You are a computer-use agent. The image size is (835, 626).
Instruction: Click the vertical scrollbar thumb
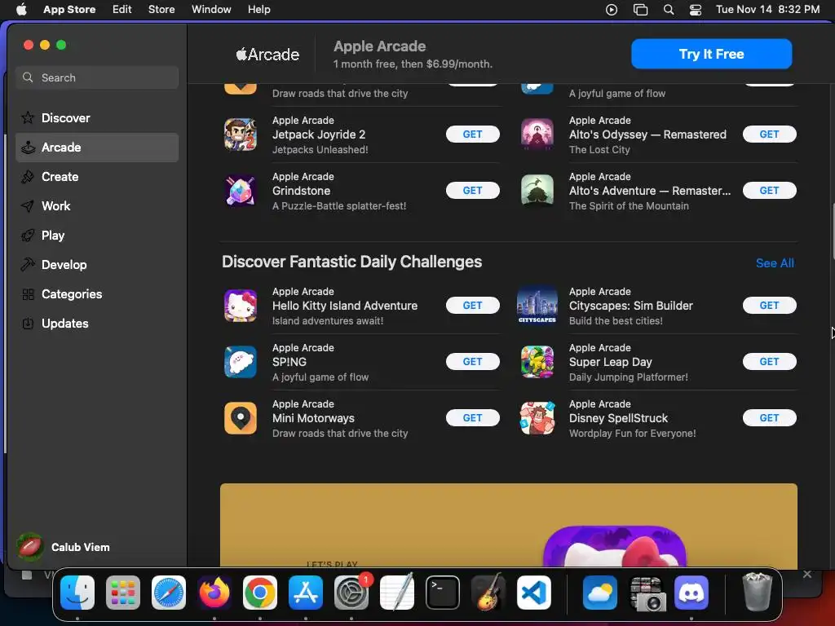(832, 231)
